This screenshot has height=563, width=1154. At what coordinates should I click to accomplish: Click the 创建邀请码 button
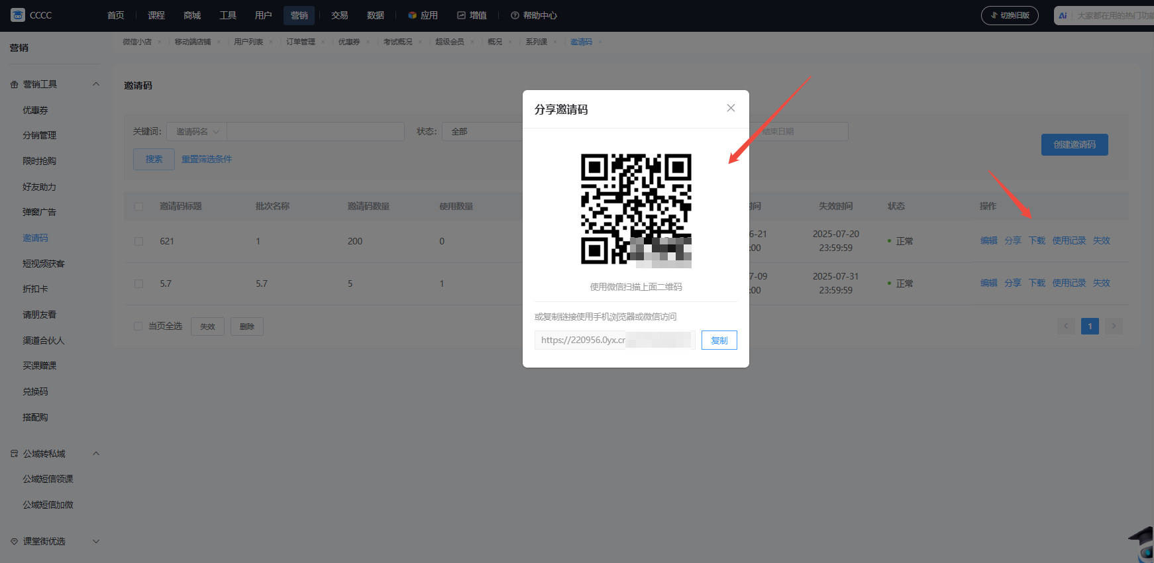[1075, 144]
